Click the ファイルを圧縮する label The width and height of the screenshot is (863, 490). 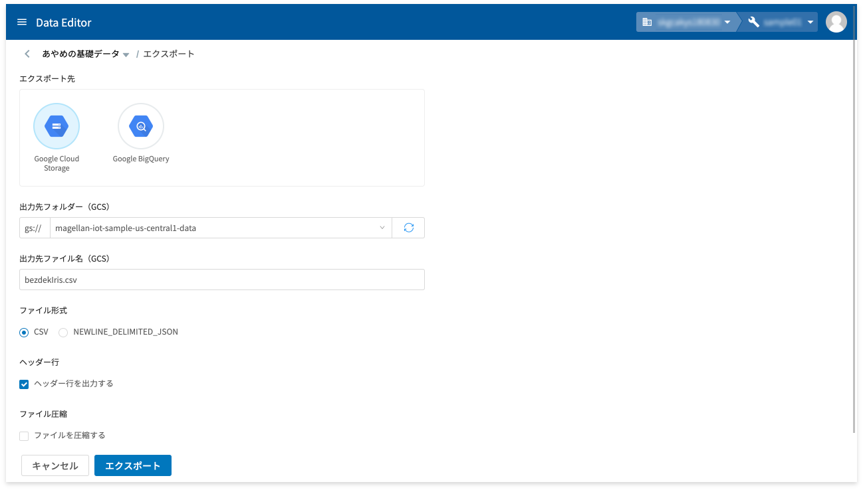(x=70, y=436)
